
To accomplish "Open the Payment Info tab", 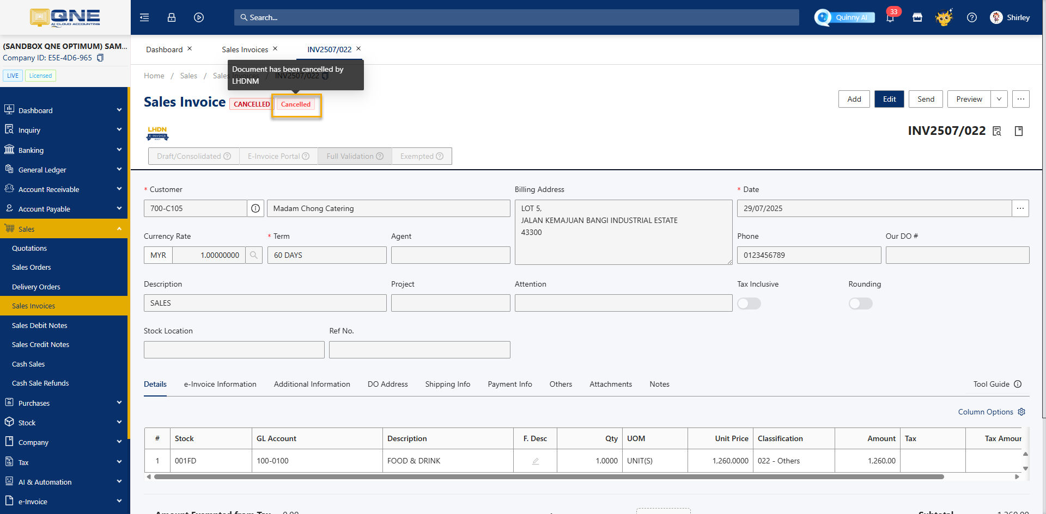I will (510, 384).
